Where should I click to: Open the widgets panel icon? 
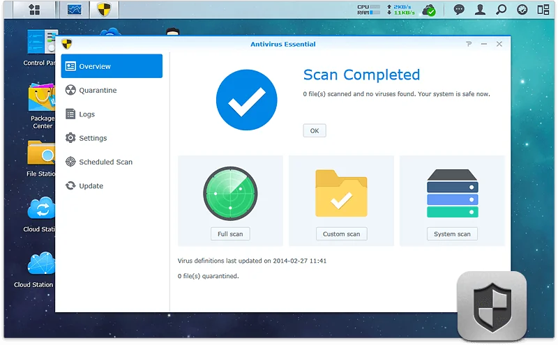[522, 10]
